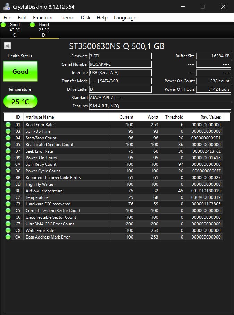Open the Theme menu
Viewport: 234px width, 315px height.
pyautogui.click(x=66, y=18)
